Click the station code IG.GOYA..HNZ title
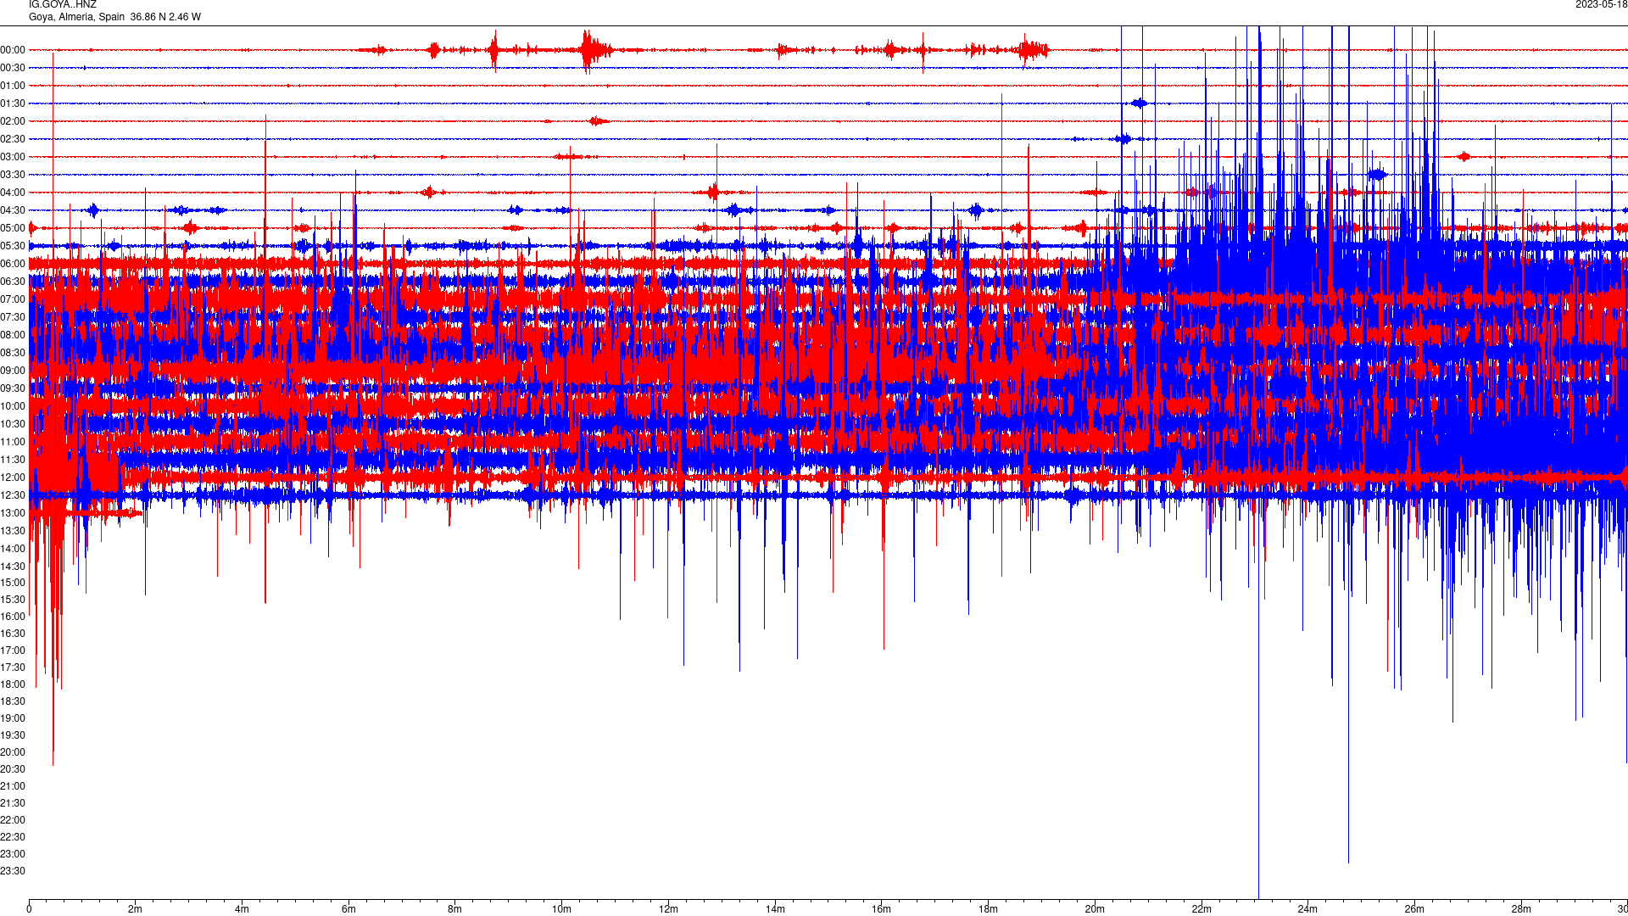This screenshot has width=1628, height=916. coord(63,5)
